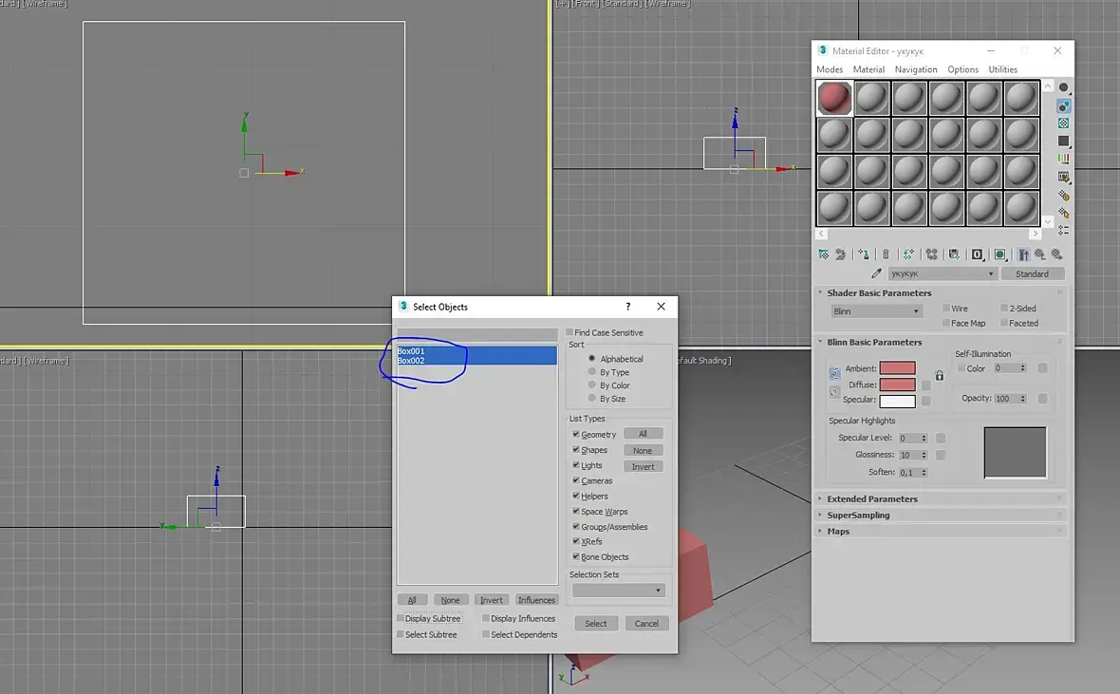Viewport: 1120px width, 694px height.
Task: Click the Cancel button in dialog
Action: [646, 623]
